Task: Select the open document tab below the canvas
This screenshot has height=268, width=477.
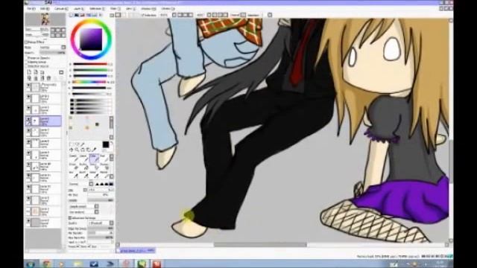Action: [136, 250]
